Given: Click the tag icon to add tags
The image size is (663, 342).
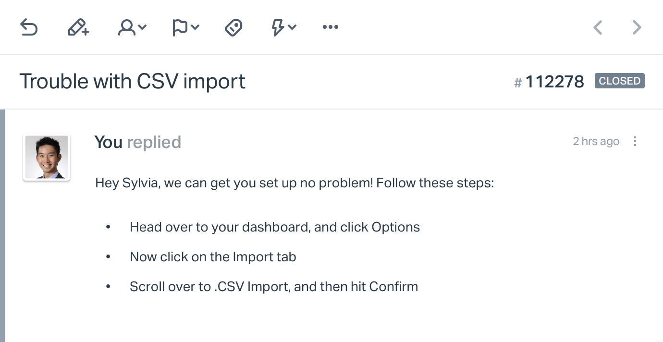Looking at the screenshot, I should tap(234, 27).
